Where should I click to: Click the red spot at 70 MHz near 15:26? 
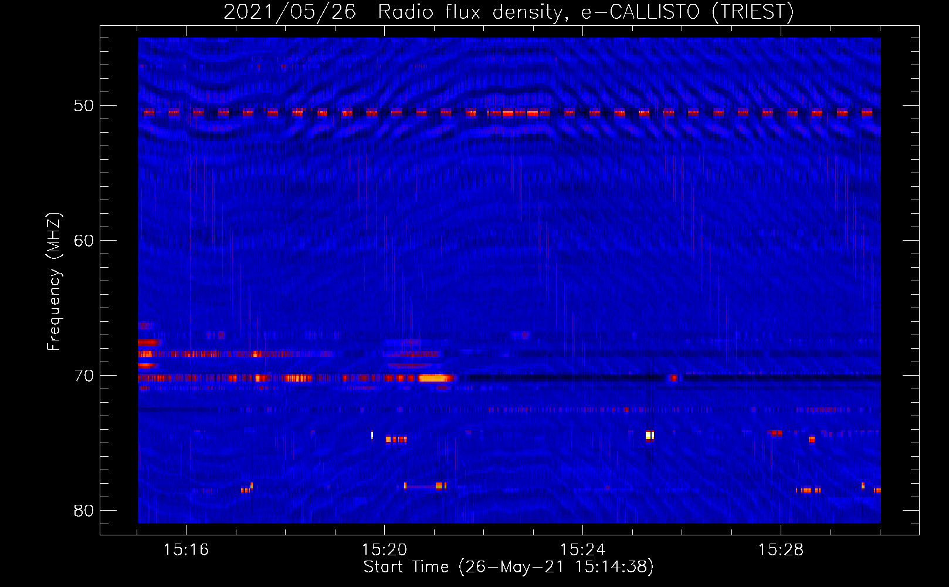pyautogui.click(x=674, y=378)
